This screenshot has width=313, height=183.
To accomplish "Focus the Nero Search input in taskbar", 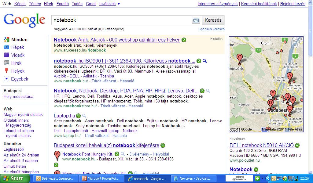I will coord(240,178).
